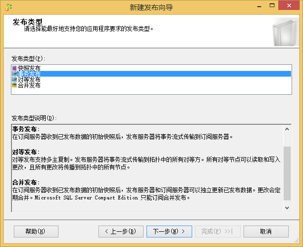303x247 pixels.
Task: Close the 新建发布向导 window
Action: click(289, 5)
